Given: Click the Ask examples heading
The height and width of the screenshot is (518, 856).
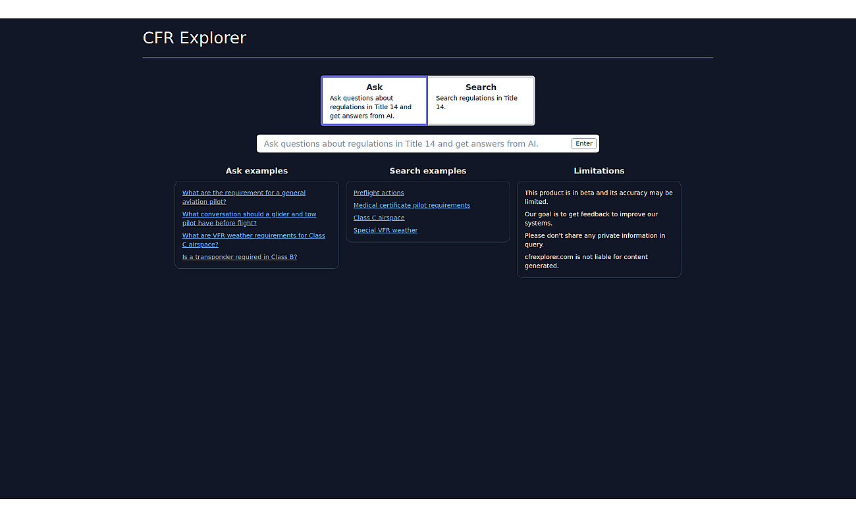Looking at the screenshot, I should [x=257, y=171].
